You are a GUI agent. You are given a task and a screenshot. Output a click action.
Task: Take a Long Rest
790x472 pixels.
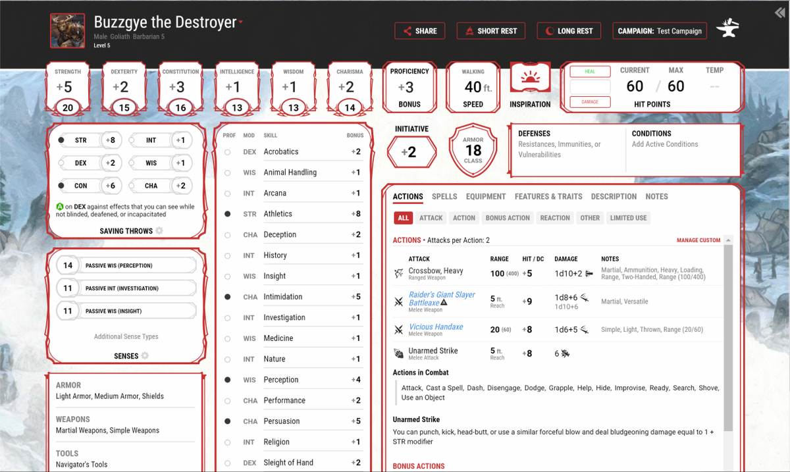569,31
